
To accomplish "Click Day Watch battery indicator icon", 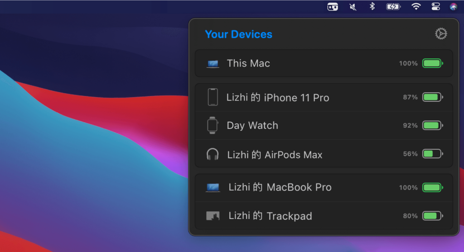I will pyautogui.click(x=433, y=125).
